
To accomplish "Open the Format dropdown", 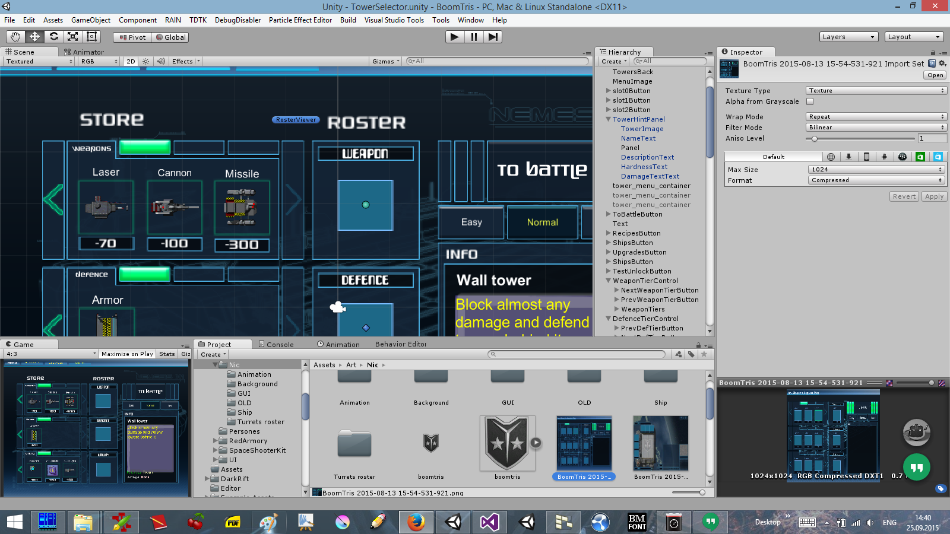I will 876,180.
